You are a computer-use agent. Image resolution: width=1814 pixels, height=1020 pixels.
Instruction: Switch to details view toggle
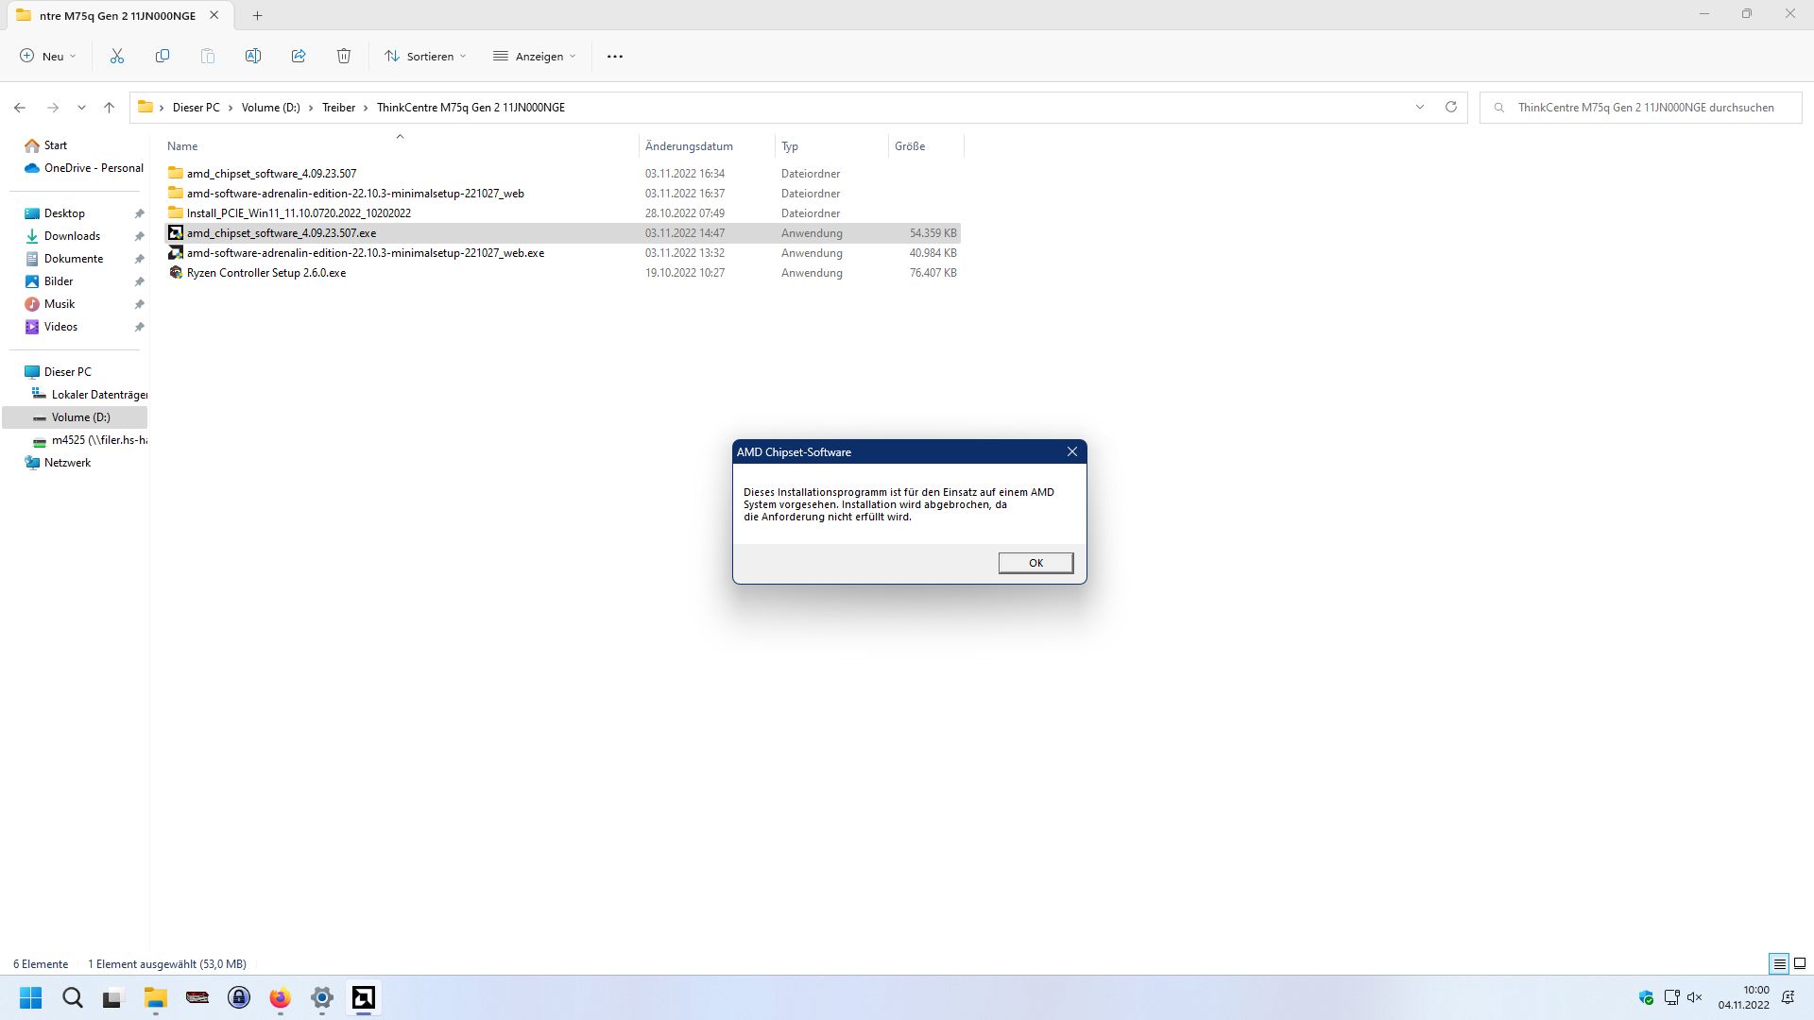click(x=1779, y=964)
